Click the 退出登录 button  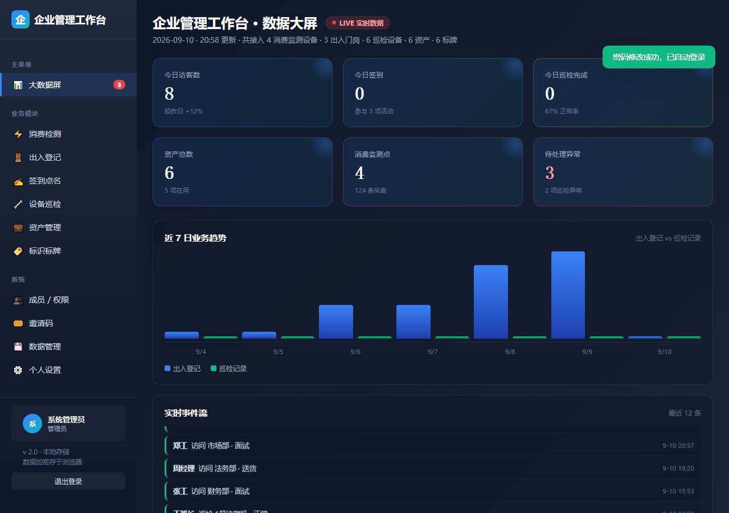(68, 481)
